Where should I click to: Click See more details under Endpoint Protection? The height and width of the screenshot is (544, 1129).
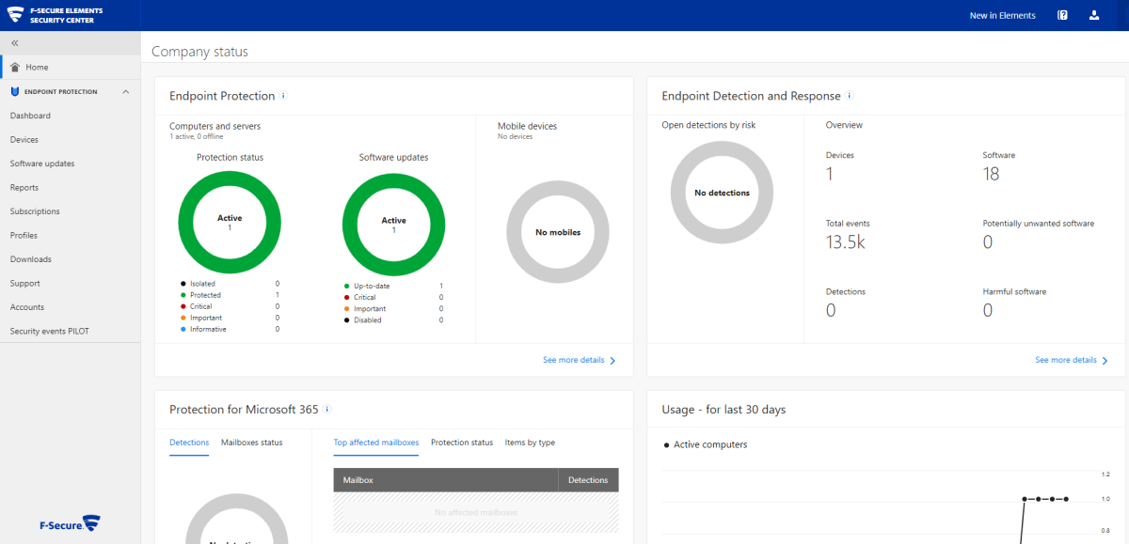pos(573,360)
